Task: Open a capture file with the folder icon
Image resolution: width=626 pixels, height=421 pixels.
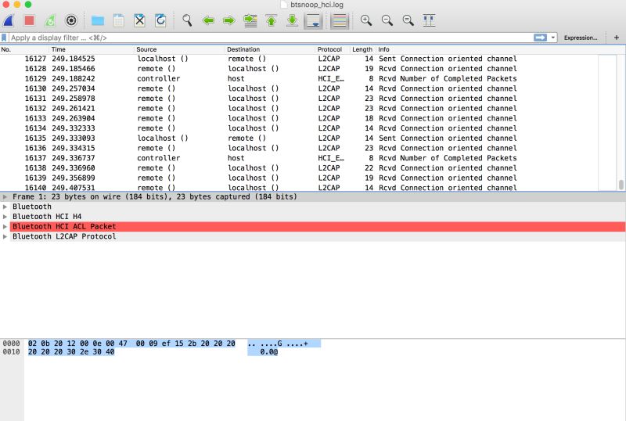Action: point(97,20)
